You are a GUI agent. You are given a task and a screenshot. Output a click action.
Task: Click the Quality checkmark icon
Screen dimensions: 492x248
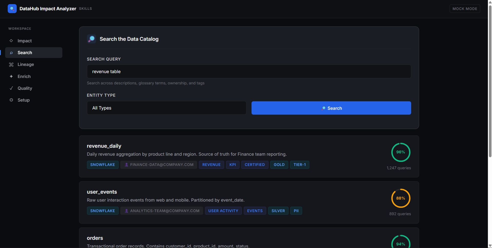click(x=11, y=88)
